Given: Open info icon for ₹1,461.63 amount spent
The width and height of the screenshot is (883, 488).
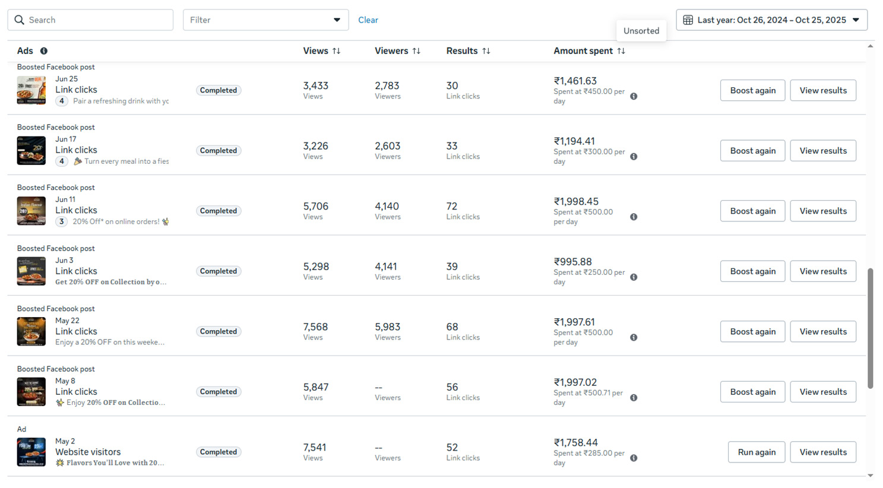Looking at the screenshot, I should (634, 96).
